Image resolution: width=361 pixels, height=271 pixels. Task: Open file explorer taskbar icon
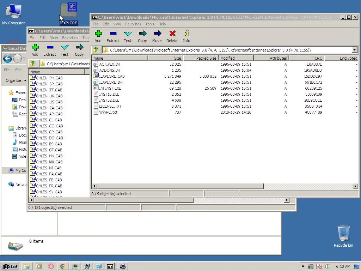[27, 266]
